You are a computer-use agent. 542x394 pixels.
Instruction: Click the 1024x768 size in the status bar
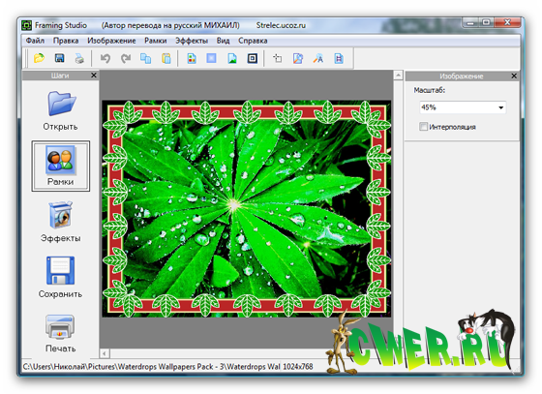[x=298, y=366]
